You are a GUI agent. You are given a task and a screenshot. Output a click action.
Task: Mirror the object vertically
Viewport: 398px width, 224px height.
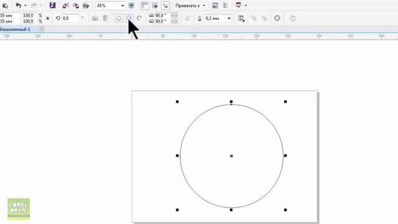pos(106,18)
